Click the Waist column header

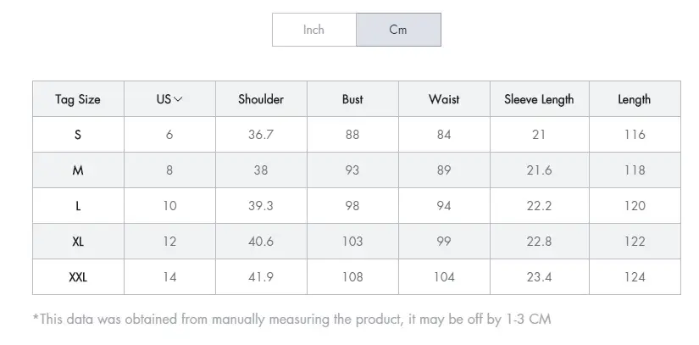pyautogui.click(x=444, y=99)
